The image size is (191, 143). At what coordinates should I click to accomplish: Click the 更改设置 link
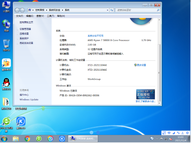click(x=141, y=65)
